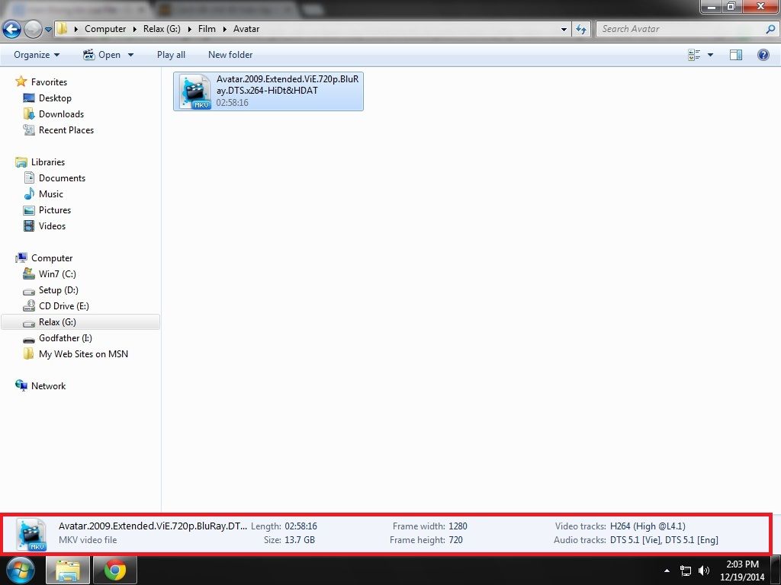Show hidden system tray icons
The image size is (781, 585).
(667, 571)
